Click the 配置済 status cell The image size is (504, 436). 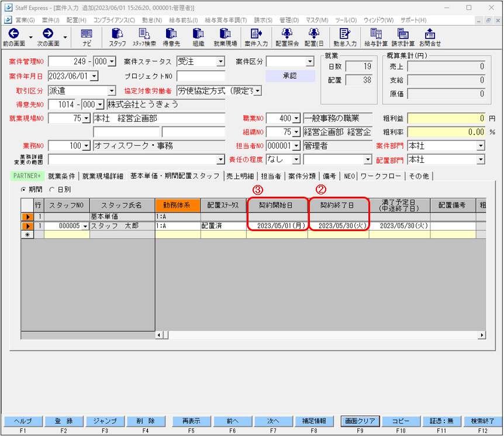pos(223,226)
